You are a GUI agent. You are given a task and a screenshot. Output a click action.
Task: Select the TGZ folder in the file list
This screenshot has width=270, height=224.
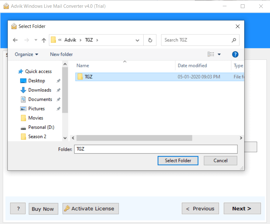[90, 77]
